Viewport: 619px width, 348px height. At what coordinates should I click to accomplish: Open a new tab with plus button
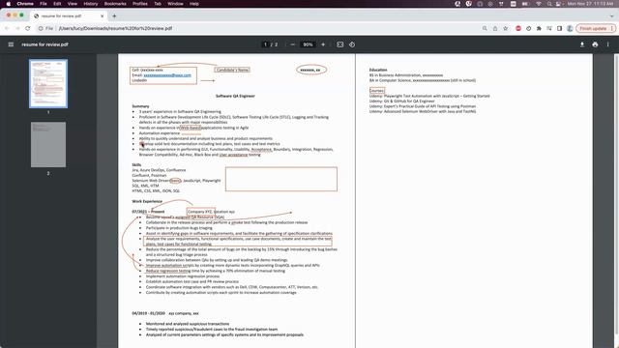[114, 15]
